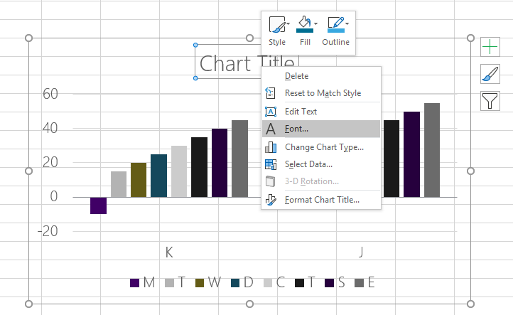Open Chart Elements plus button
Screen dimensions: 513x315
(490, 47)
